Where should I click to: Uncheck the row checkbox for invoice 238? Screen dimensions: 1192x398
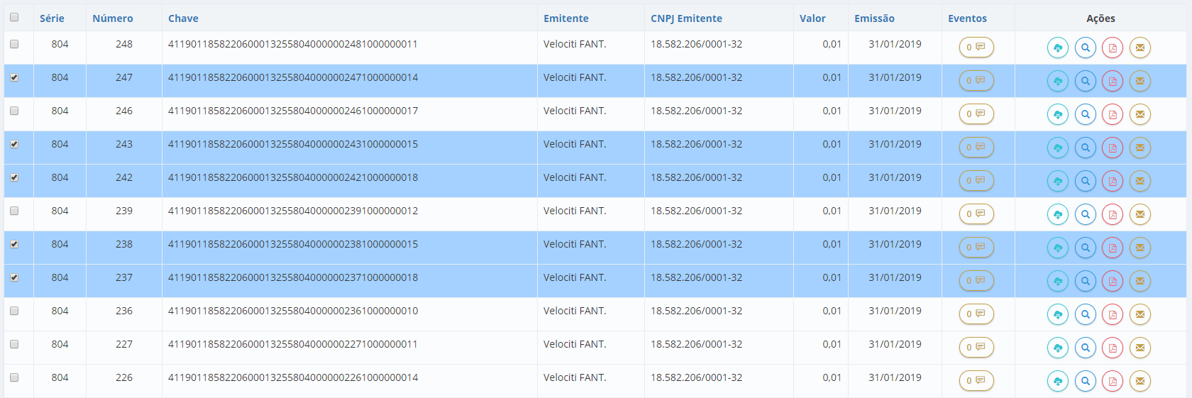pyautogui.click(x=14, y=244)
